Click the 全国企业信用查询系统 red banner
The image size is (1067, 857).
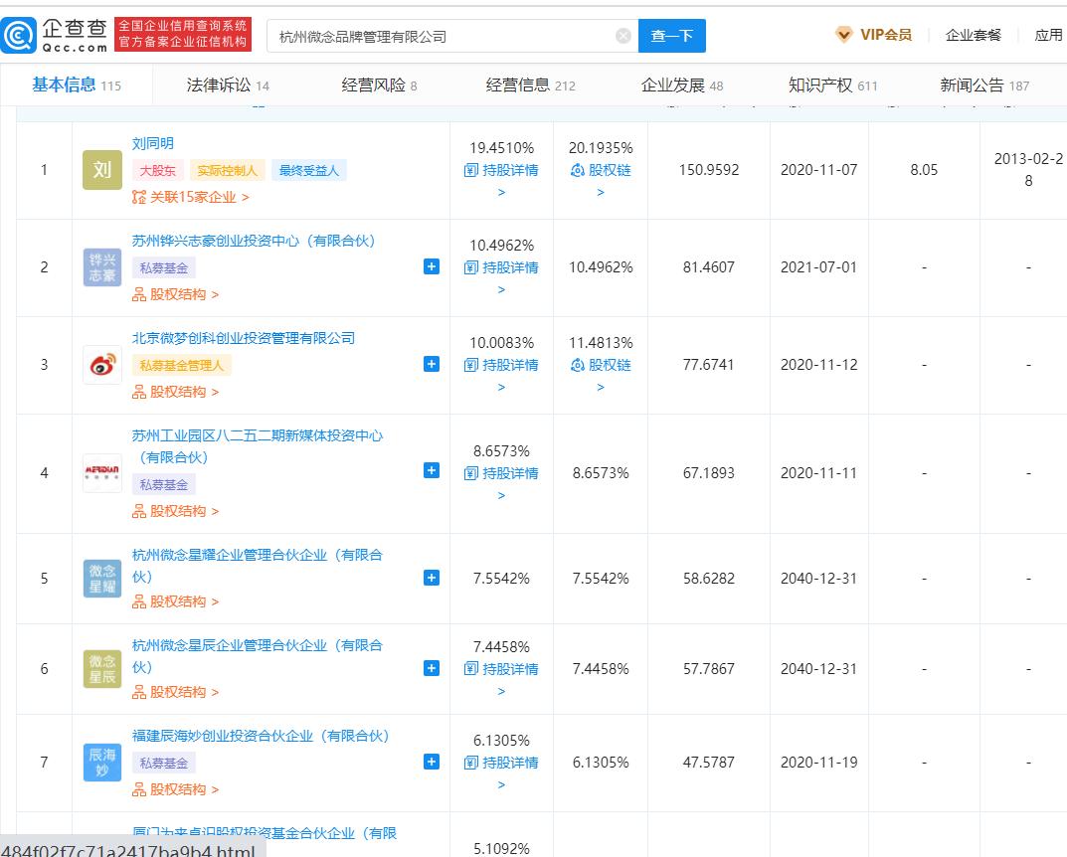[183, 34]
